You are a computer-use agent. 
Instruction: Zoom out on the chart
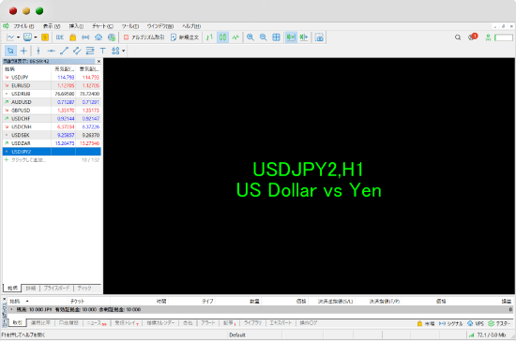(x=263, y=37)
